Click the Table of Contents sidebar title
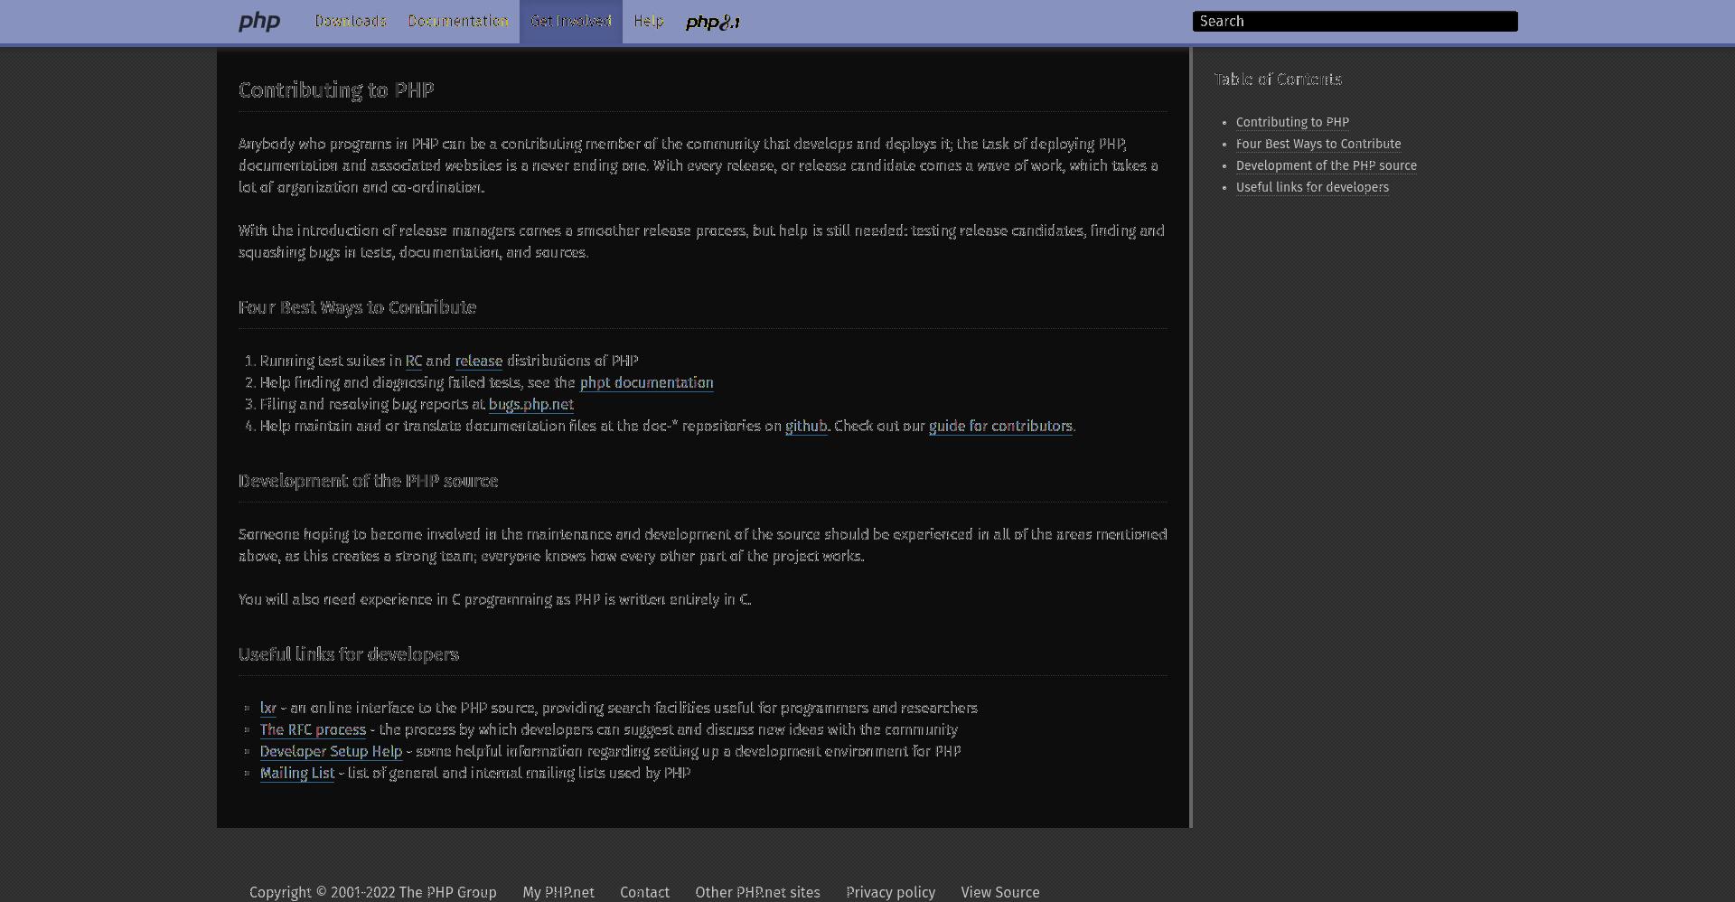 click(1278, 80)
